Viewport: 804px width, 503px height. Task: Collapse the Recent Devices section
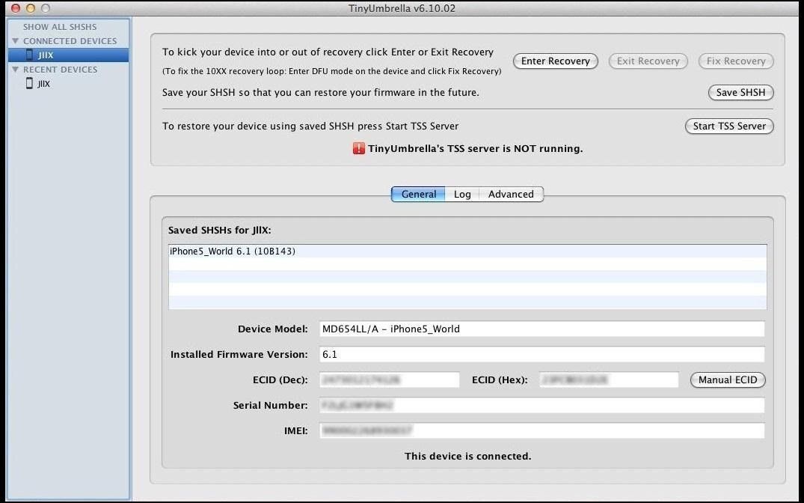(x=14, y=69)
